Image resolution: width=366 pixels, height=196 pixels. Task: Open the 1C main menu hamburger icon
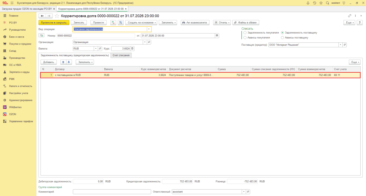click(12, 3)
